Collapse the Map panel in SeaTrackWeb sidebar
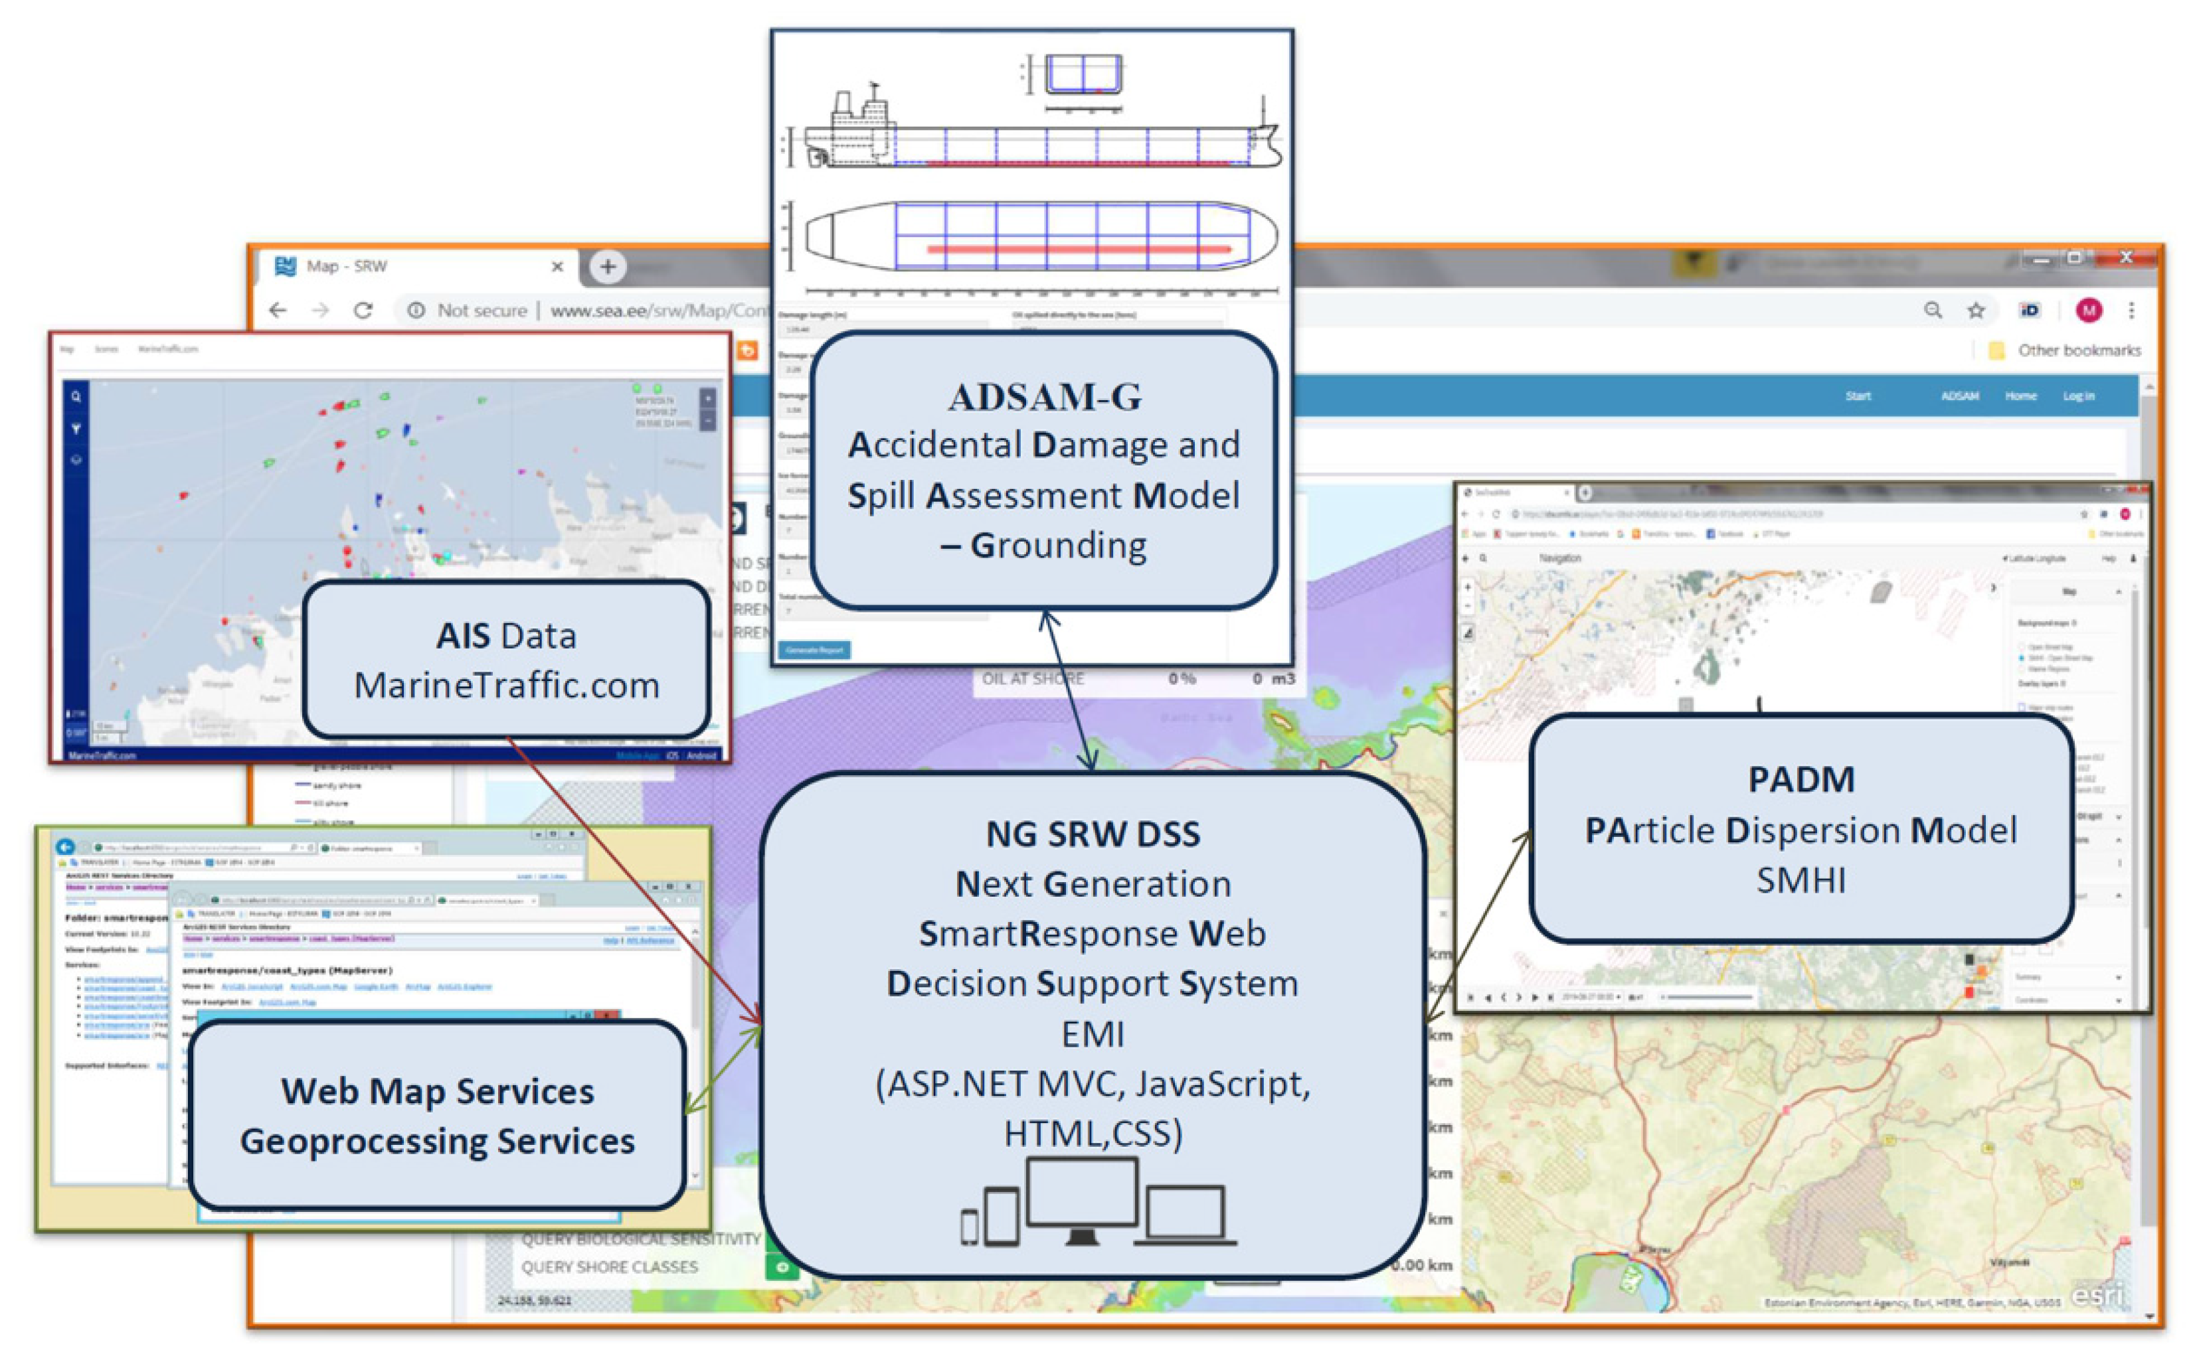This screenshot has height=1356, width=2197. point(2119,592)
